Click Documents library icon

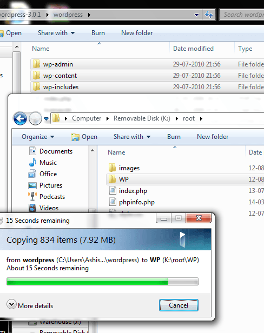pos(32,151)
